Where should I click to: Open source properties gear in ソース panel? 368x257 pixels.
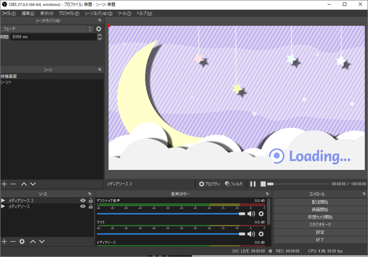coord(22,242)
